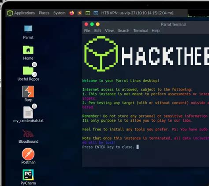Open the Useful Repos folder
Image resolution: width=209 pixels, height=186 pixels.
[x=28, y=73]
